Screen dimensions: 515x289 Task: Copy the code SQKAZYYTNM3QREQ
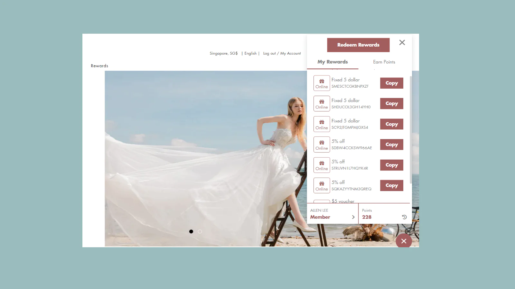coord(391,185)
